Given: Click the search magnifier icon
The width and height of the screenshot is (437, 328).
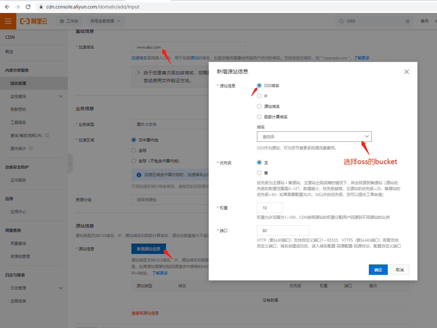Looking at the screenshot, I should coord(341,21).
